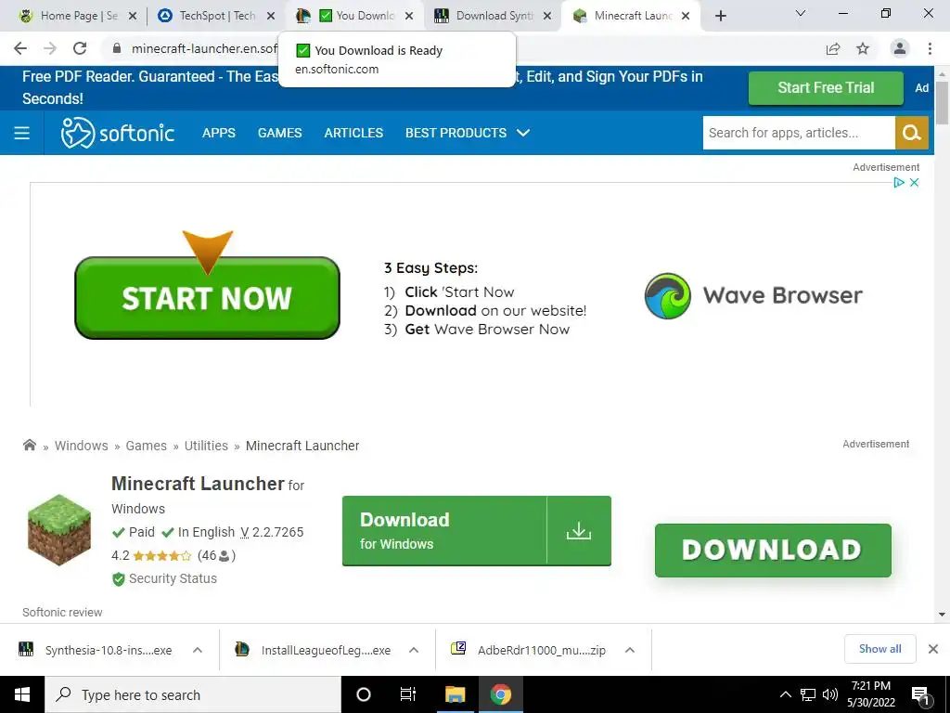Image resolution: width=950 pixels, height=713 pixels.
Task: Click the volume speaker tray icon
Action: coord(830,694)
